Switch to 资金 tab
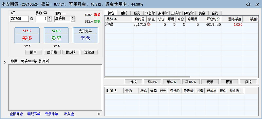 tap(202, 13)
